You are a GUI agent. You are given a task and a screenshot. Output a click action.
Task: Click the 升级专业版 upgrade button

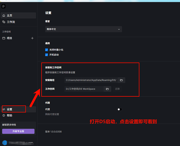click(x=18, y=131)
